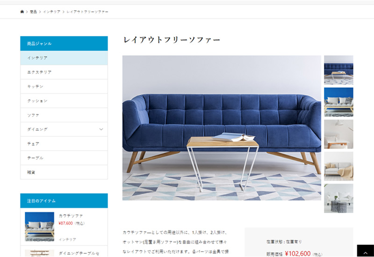374x257 pixels.
Task: Select the blue sofa thumbnail
Action: 338,70
